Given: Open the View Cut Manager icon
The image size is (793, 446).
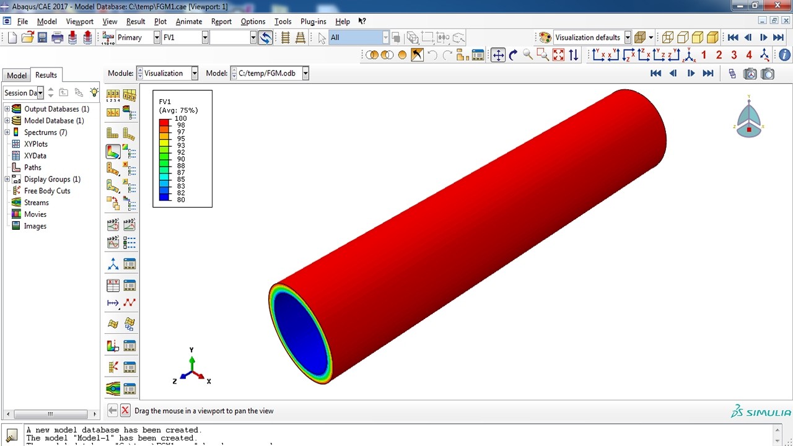Looking at the screenshot, I should click(x=129, y=346).
